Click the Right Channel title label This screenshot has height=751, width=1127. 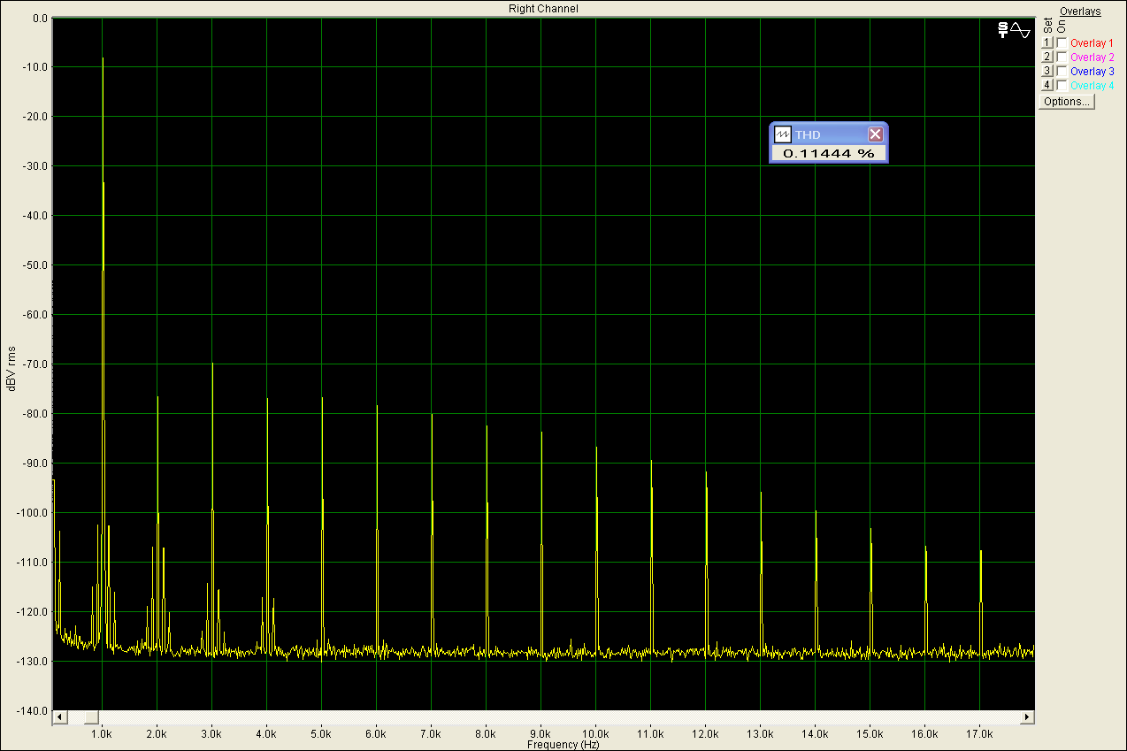pos(544,9)
